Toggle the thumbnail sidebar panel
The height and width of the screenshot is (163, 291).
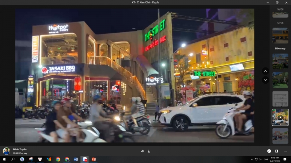point(277,151)
